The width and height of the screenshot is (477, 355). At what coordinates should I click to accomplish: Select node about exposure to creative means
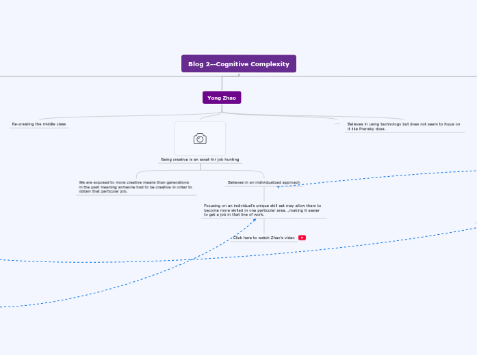136,187
